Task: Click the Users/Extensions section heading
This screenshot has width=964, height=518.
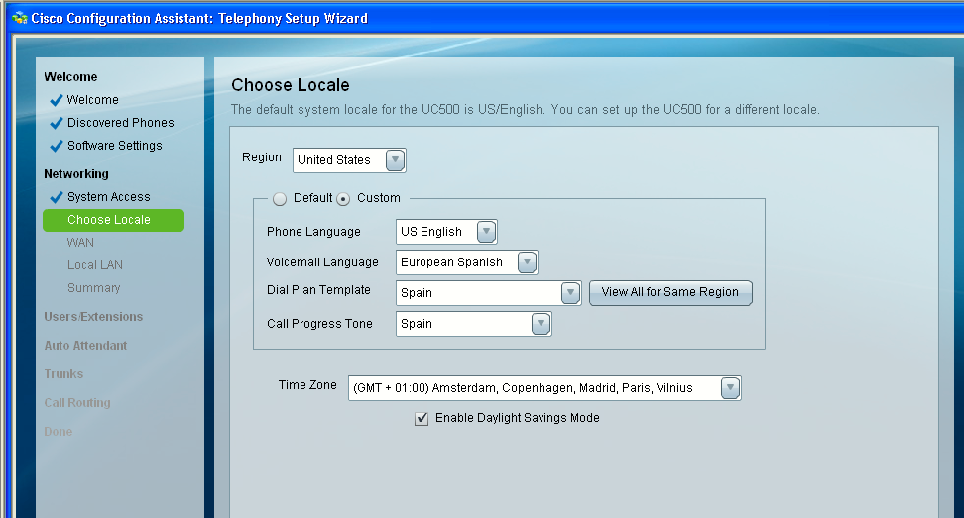Action: point(93,317)
